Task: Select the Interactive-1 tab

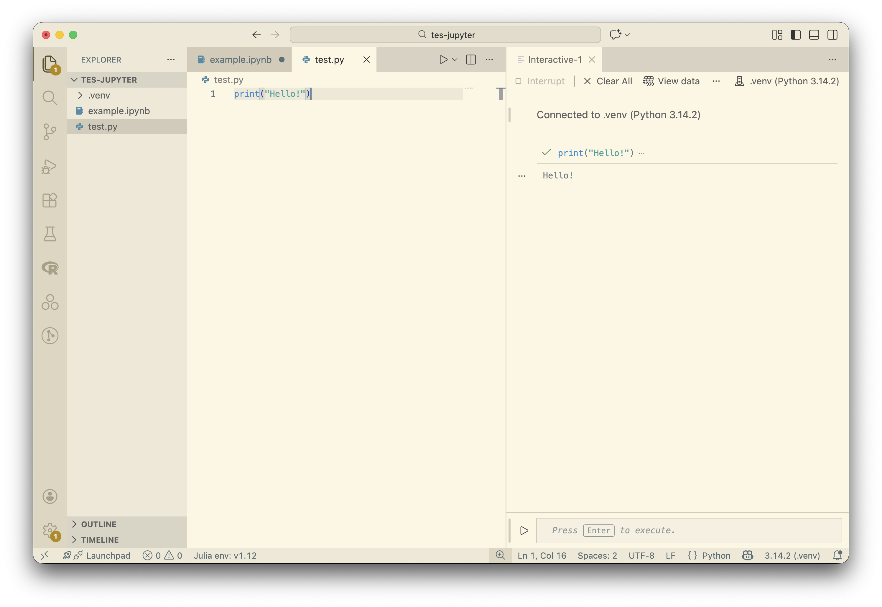Action: (x=554, y=60)
